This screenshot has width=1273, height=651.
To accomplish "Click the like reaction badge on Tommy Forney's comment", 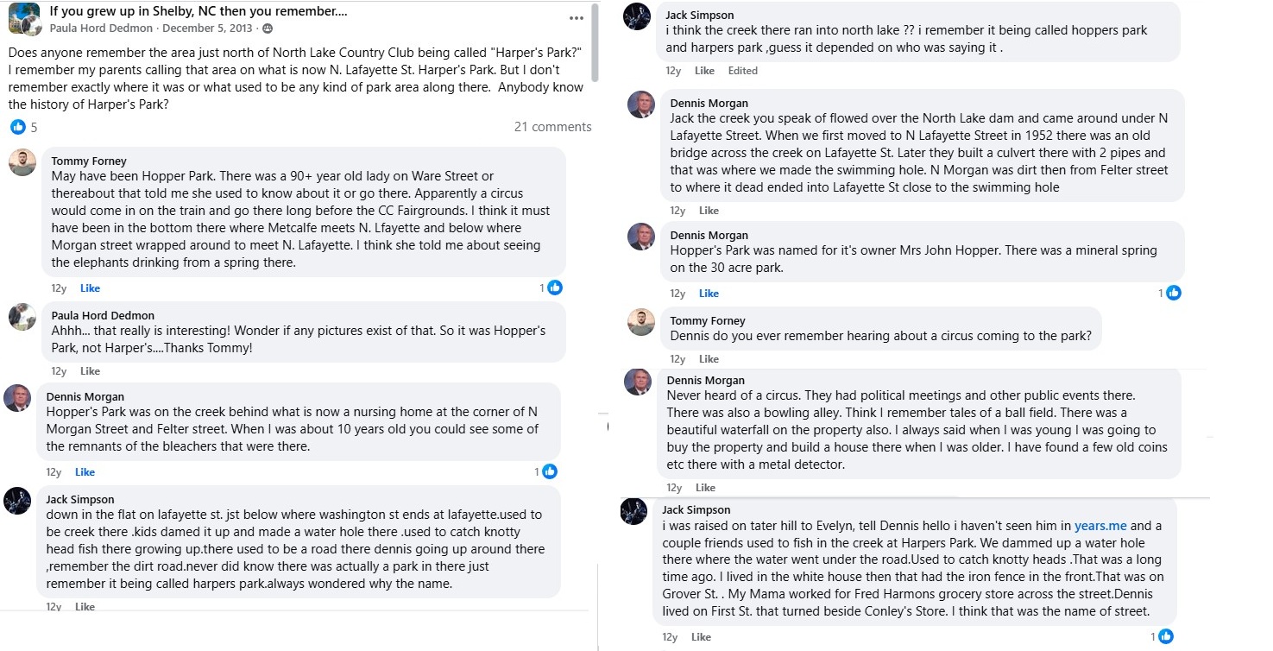I will [554, 288].
